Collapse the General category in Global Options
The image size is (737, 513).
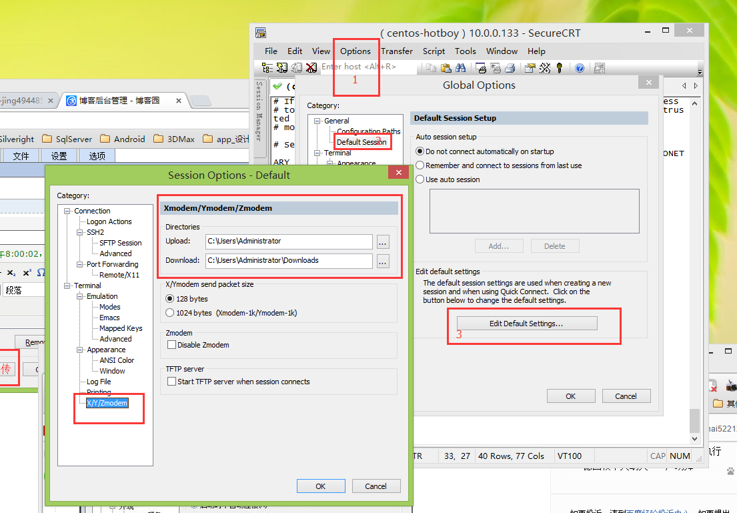click(x=317, y=121)
